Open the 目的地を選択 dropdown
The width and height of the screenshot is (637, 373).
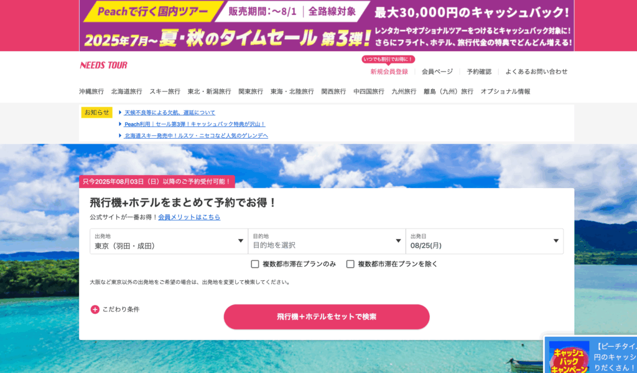(x=327, y=241)
